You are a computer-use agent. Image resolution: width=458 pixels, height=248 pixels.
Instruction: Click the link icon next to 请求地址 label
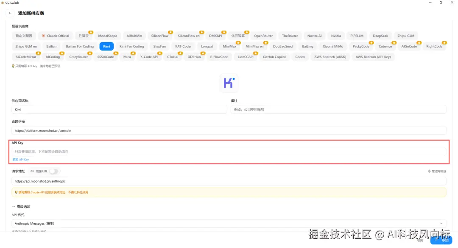(32, 171)
